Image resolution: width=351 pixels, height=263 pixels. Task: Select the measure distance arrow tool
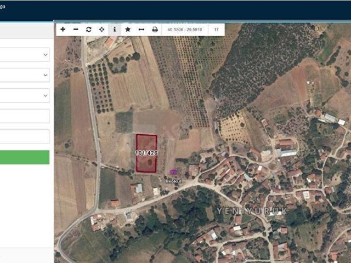point(141,29)
